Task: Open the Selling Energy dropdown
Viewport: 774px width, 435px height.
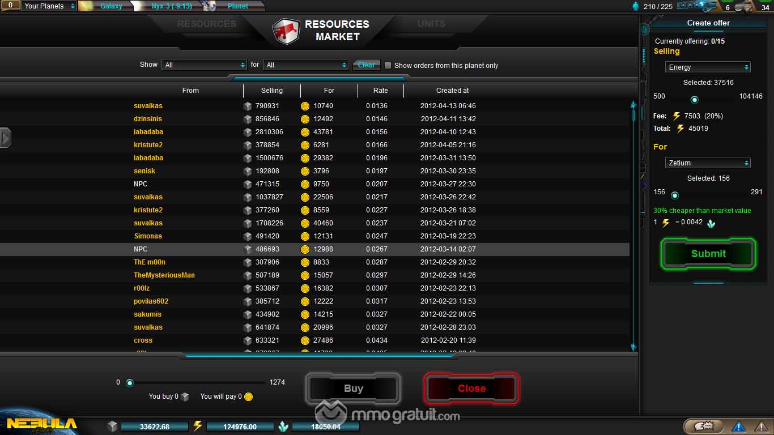Action: (x=708, y=67)
